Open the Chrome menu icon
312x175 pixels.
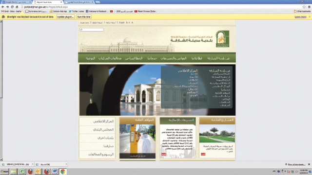[x=309, y=7]
